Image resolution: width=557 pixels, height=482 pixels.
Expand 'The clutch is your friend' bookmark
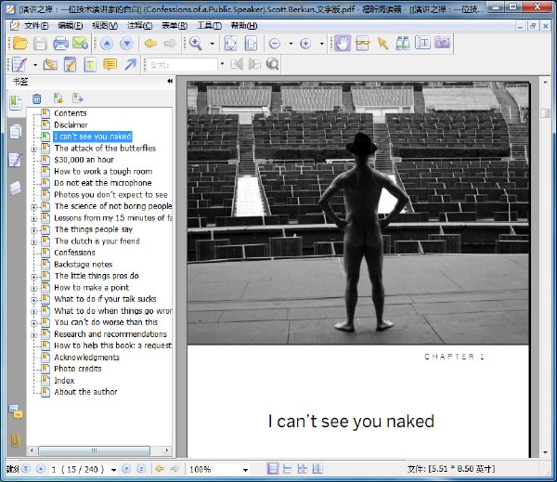pos(33,242)
